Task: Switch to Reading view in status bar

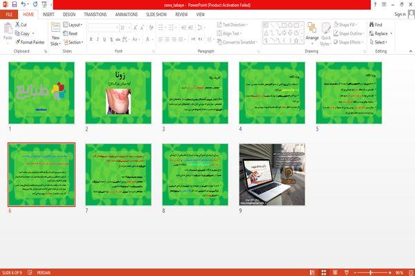Action: click(x=335, y=273)
